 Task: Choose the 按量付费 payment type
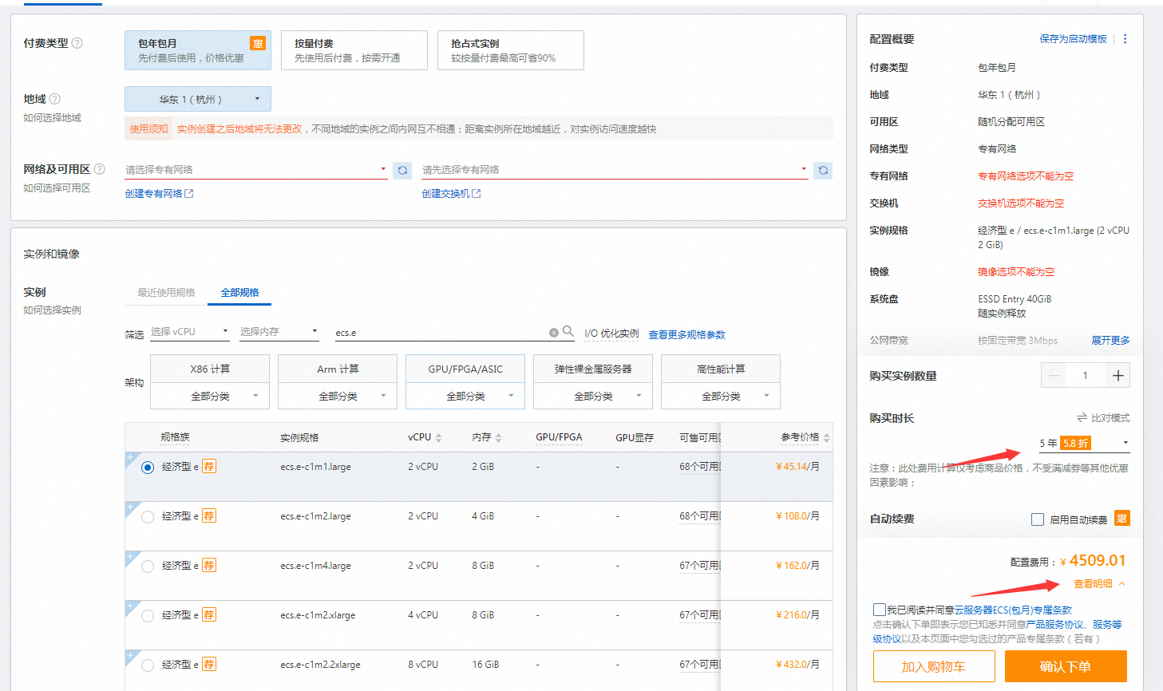click(354, 50)
